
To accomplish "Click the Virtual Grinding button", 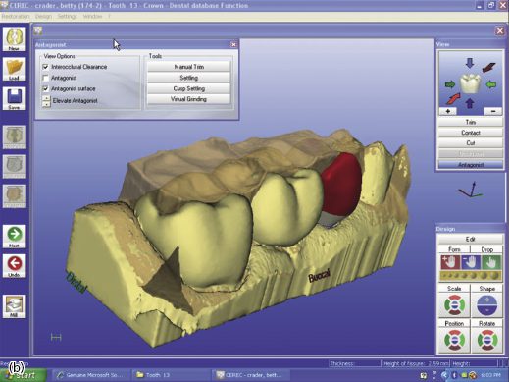I will tap(188, 99).
